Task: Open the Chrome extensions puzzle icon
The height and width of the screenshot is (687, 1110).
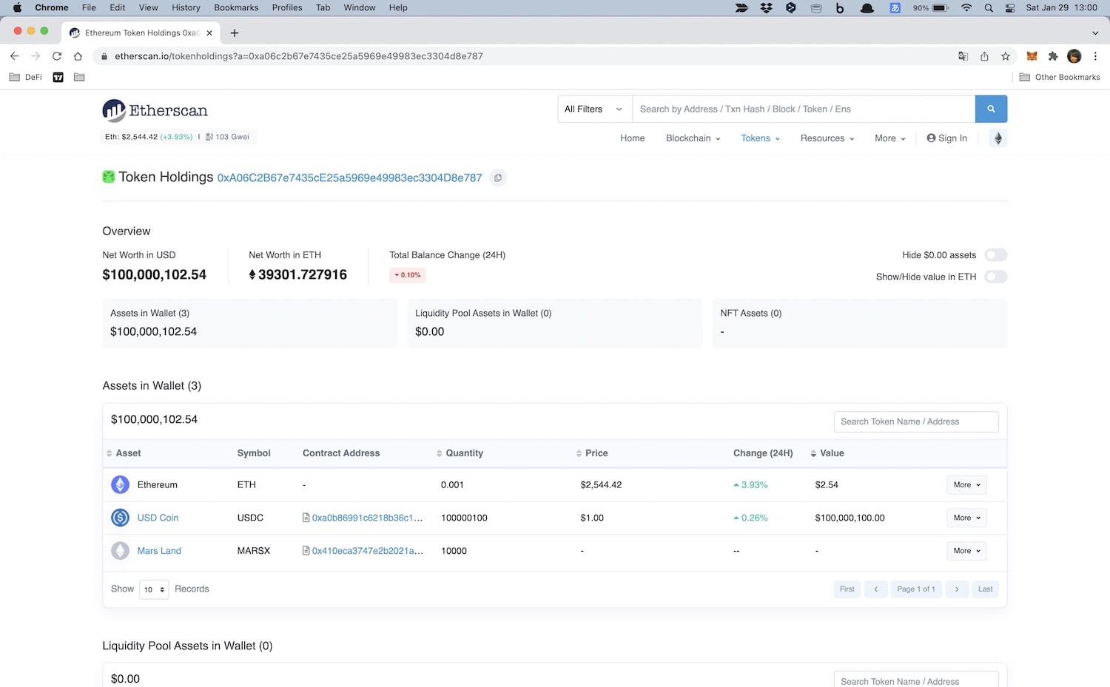Action: tap(1053, 56)
